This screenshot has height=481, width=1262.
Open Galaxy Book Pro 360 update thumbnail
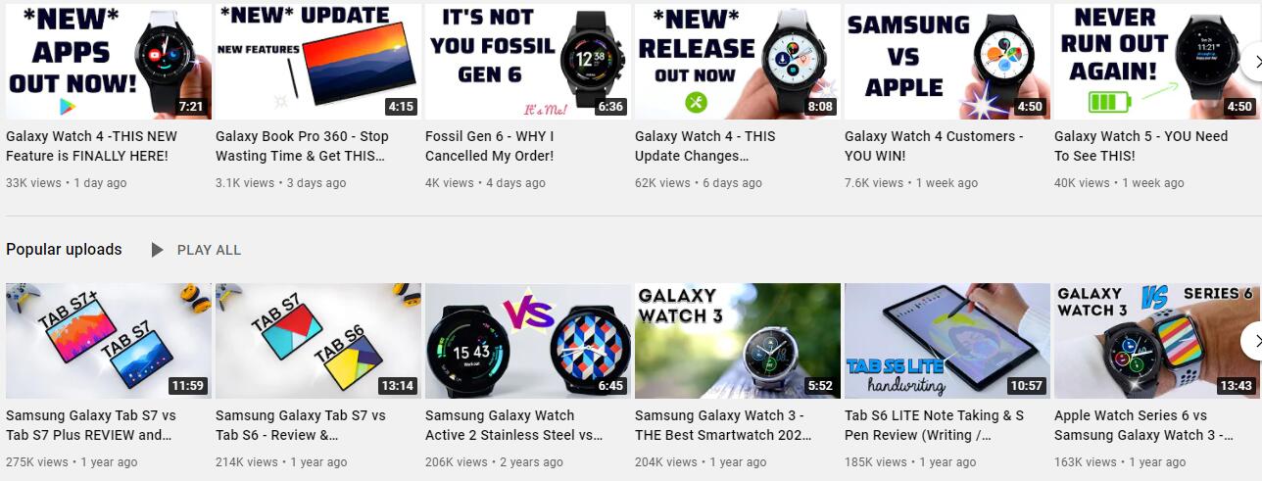[318, 62]
